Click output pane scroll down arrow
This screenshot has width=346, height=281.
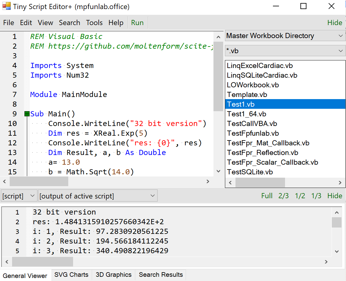pyautogui.click(x=337, y=251)
